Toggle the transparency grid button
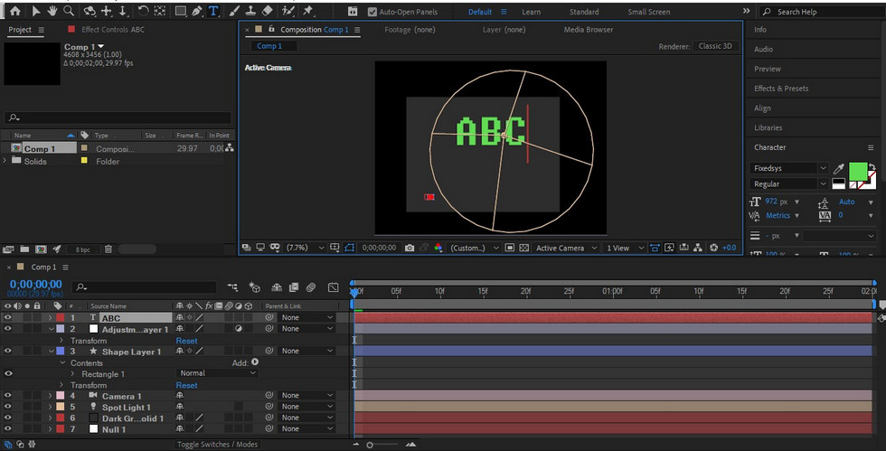 [523, 248]
